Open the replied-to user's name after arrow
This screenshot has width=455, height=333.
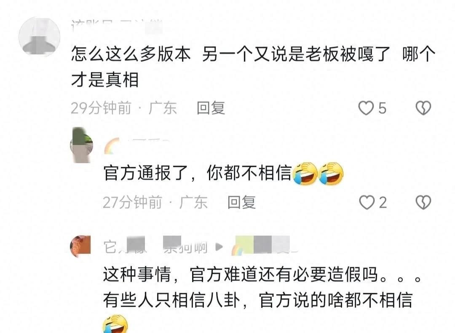tap(263, 246)
